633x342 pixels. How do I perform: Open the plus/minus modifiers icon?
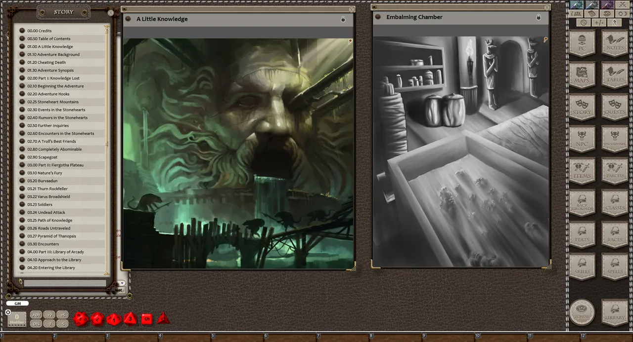[599, 23]
